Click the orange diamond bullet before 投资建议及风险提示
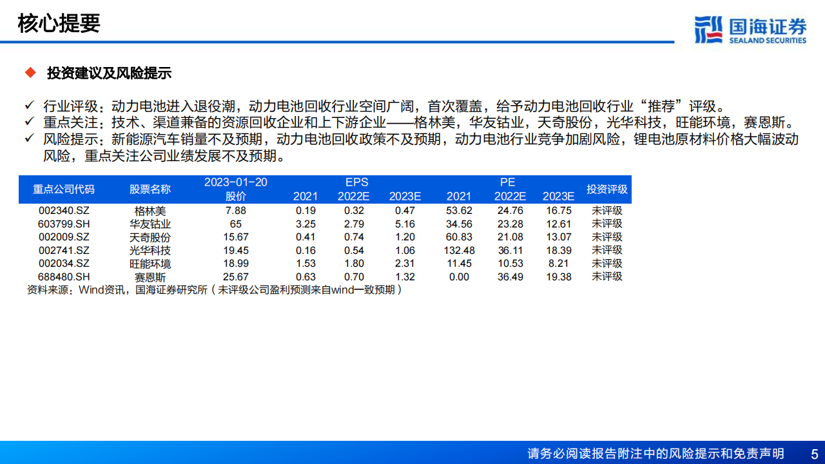This screenshot has width=825, height=464. [30, 73]
